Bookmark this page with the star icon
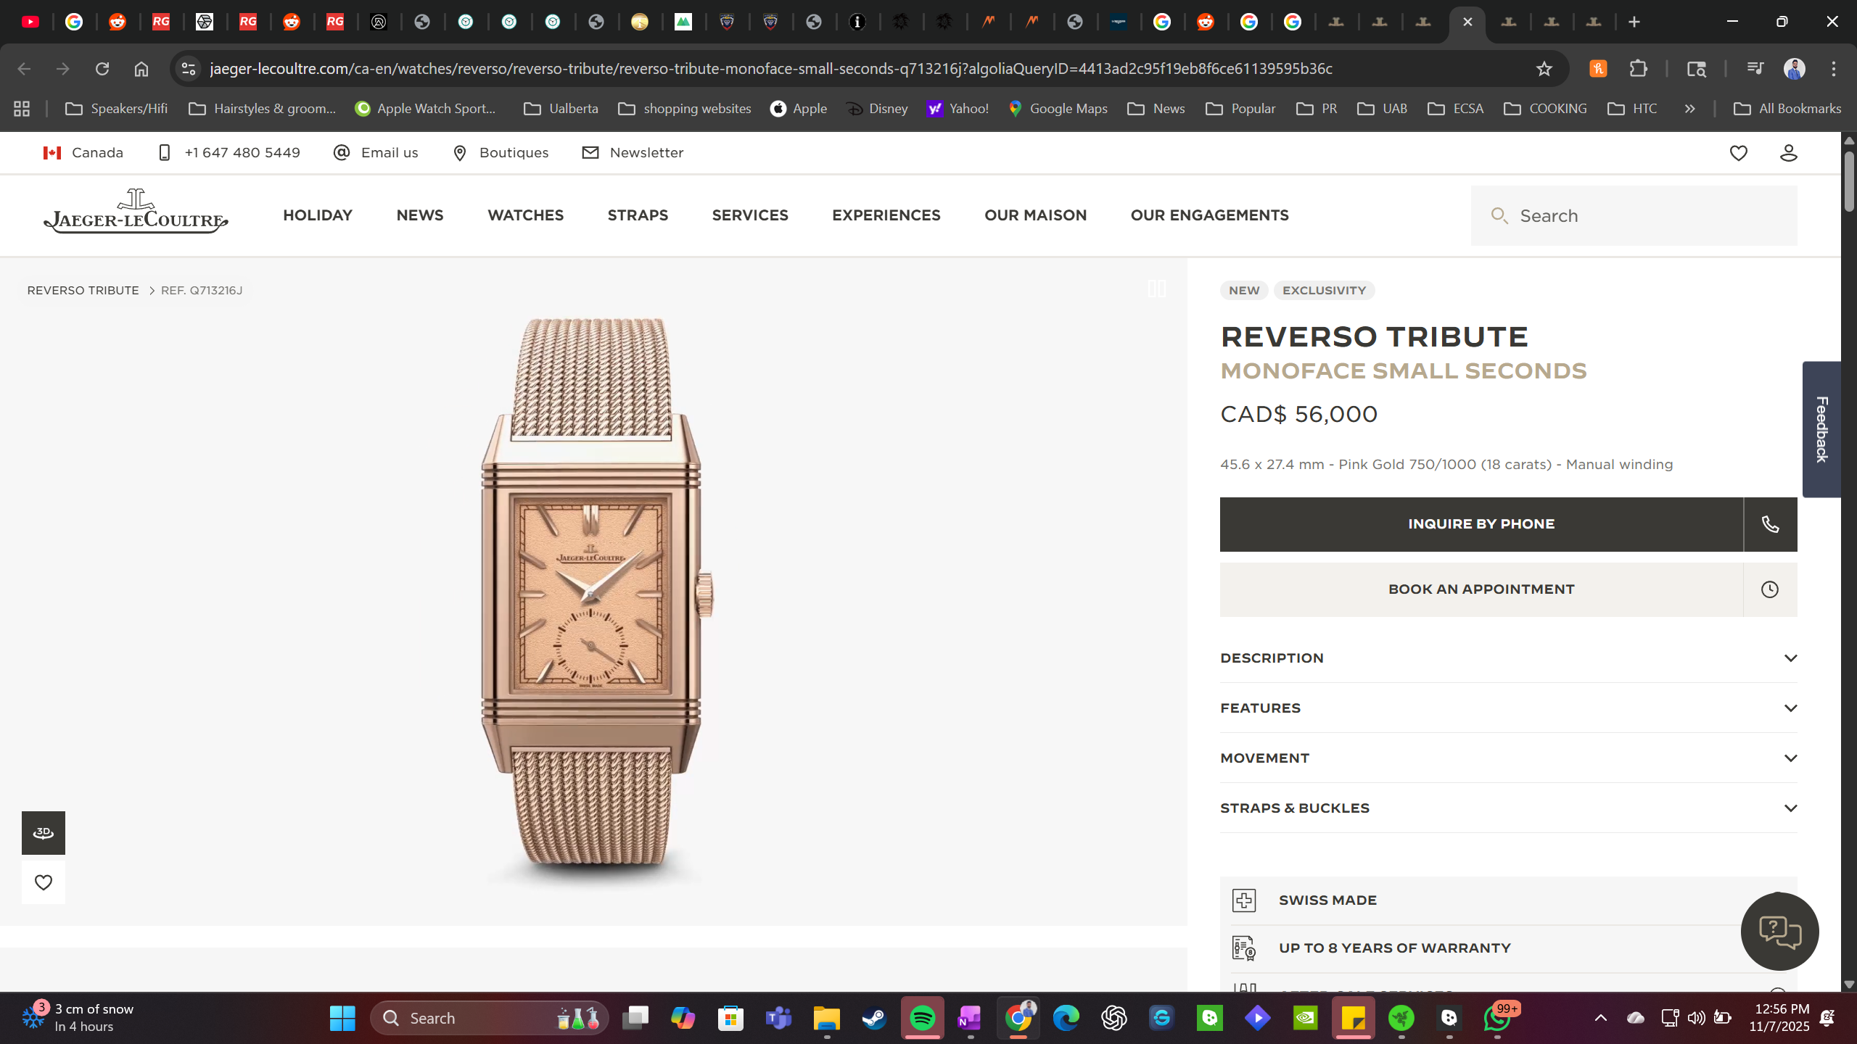The height and width of the screenshot is (1044, 1857). 1544,69
